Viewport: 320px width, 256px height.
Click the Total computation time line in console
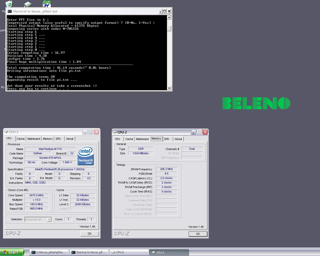click(x=59, y=68)
